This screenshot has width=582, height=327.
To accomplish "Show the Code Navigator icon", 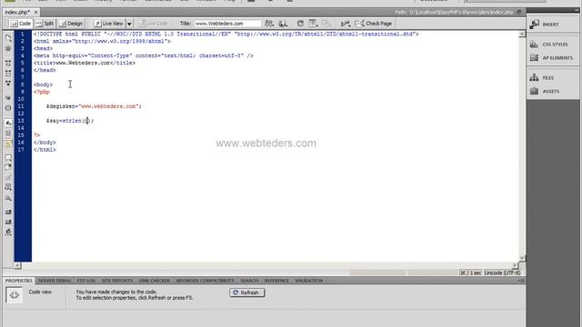I will coord(8,48).
